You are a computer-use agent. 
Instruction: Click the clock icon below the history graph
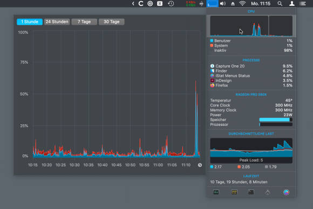(200, 165)
